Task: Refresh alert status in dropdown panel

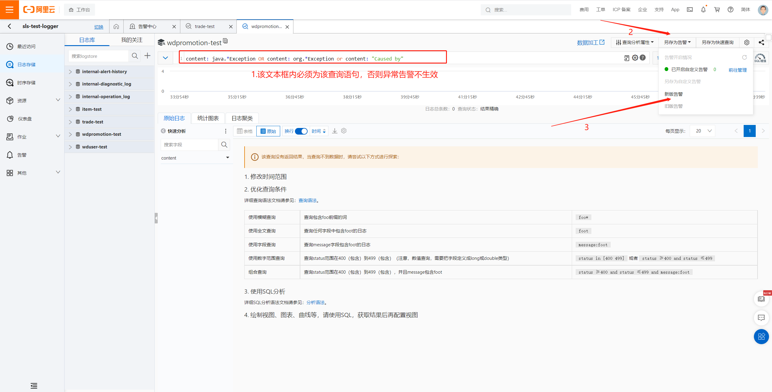Action: pos(744,58)
